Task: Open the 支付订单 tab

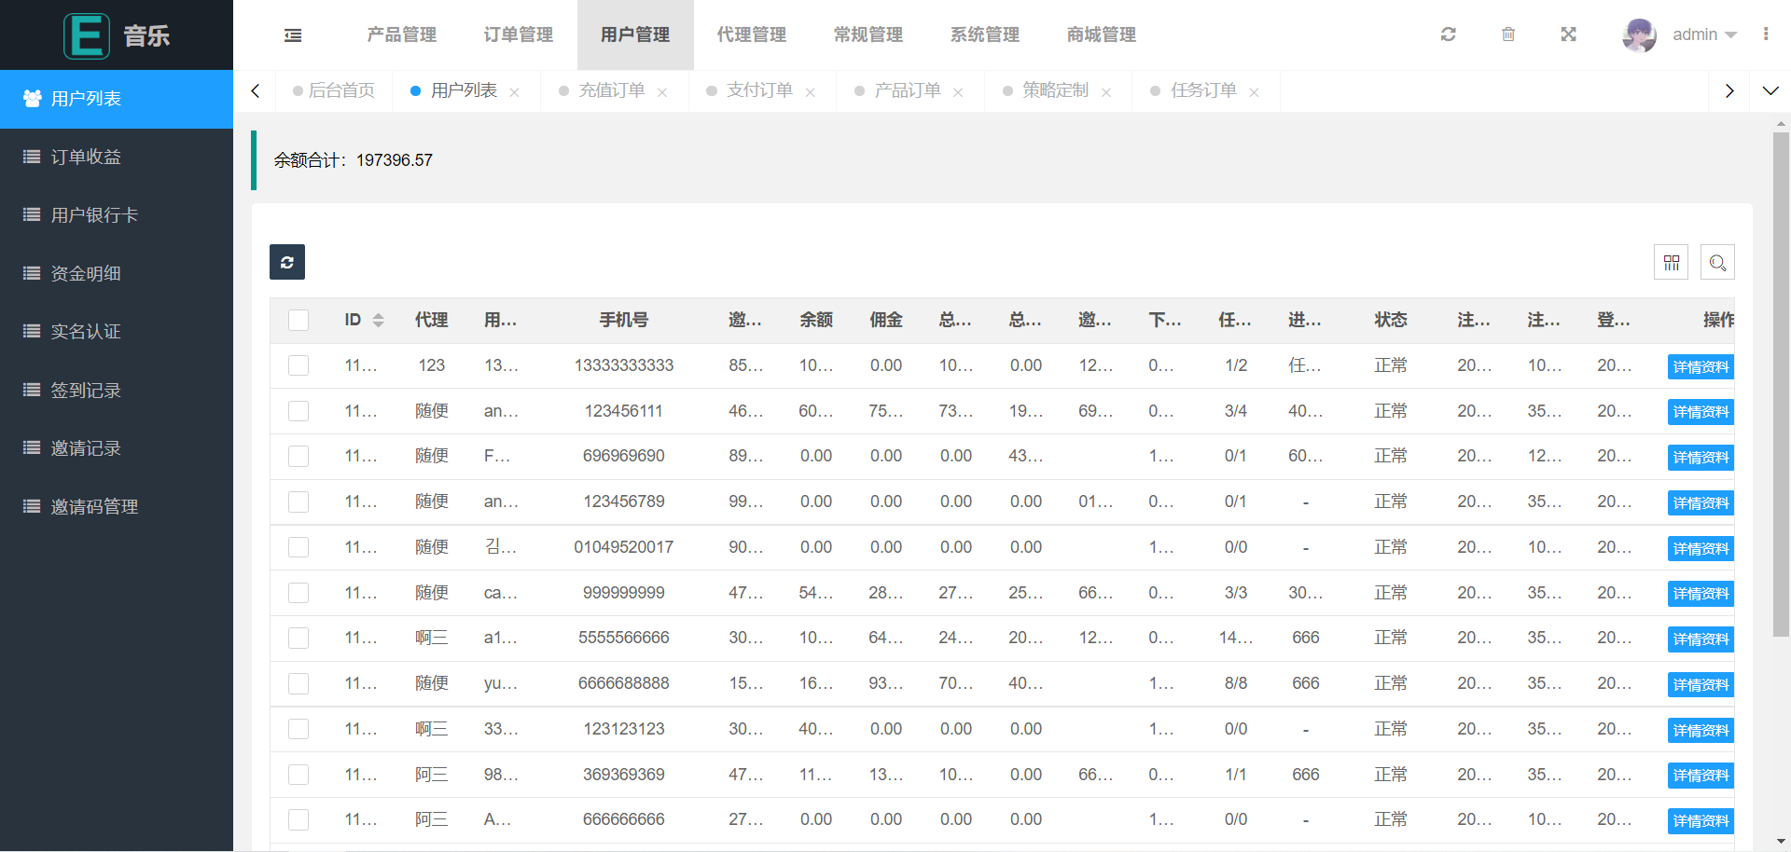Action: 759,90
